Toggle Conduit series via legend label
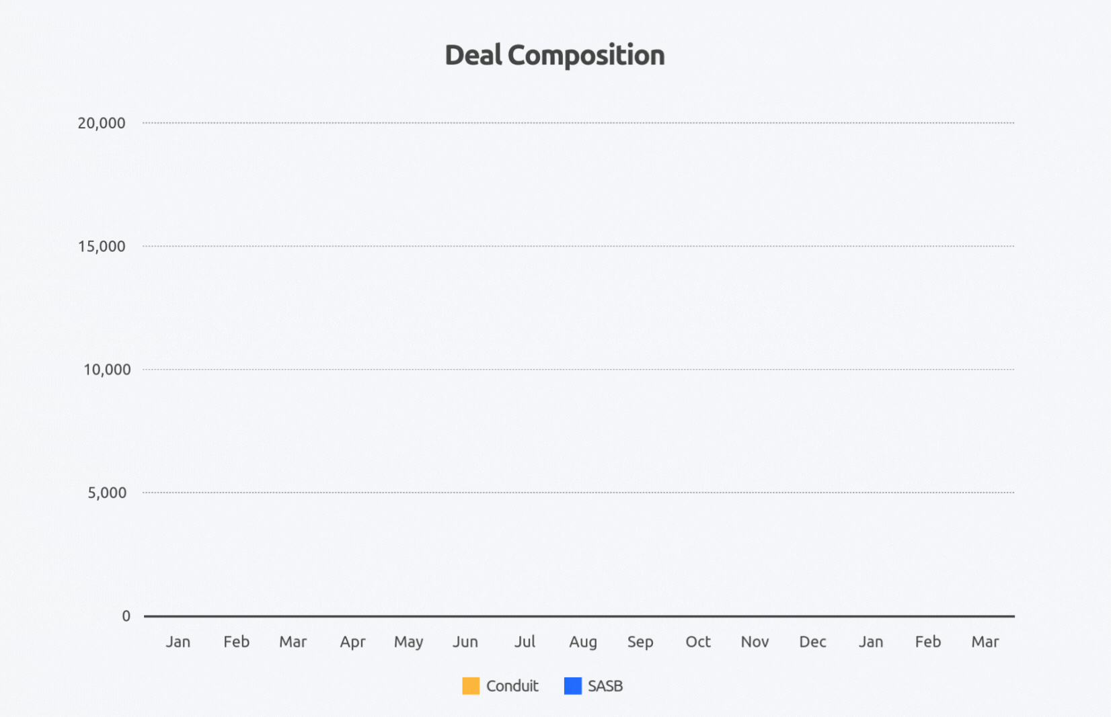This screenshot has width=1111, height=717. 512,686
